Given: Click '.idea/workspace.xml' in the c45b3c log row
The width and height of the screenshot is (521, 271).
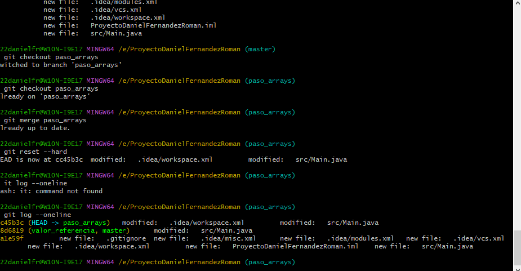Looking at the screenshot, I should click(207, 223).
